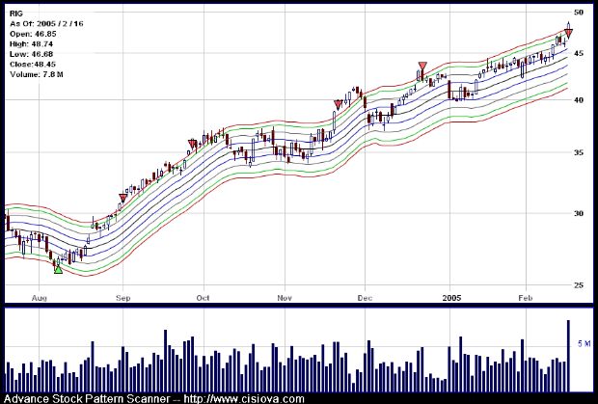
Task: Select the 25 price axis label
Action: point(579,284)
